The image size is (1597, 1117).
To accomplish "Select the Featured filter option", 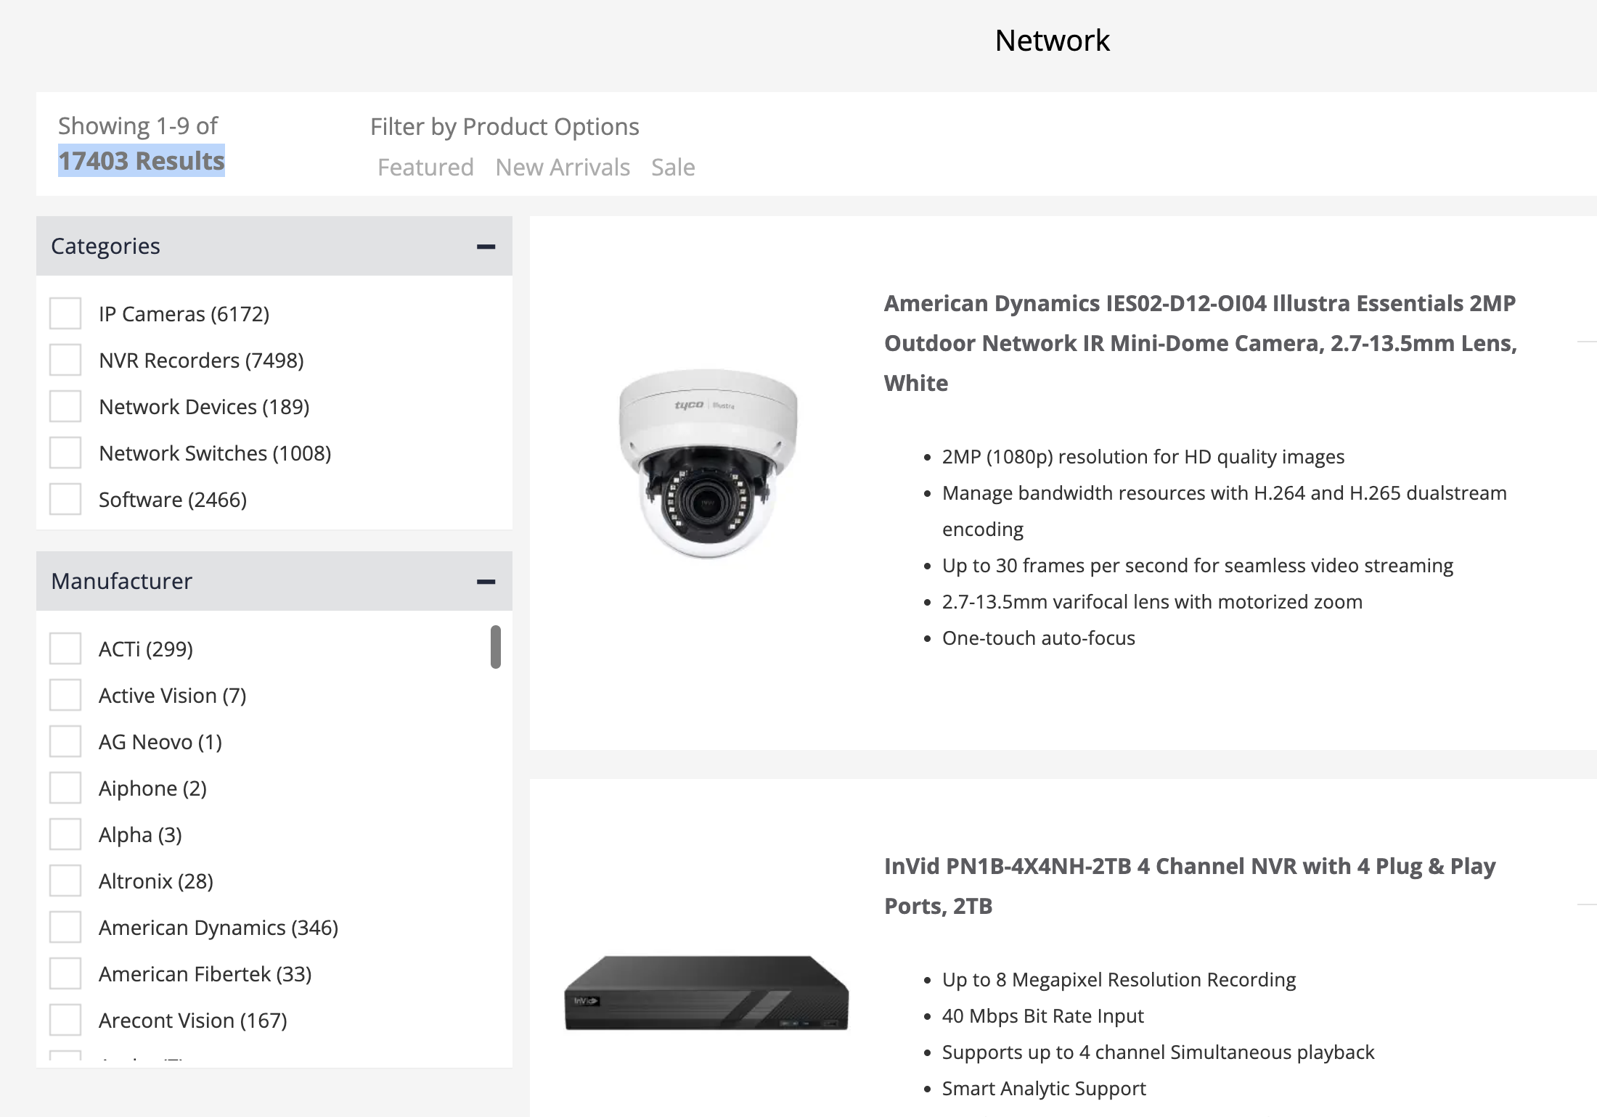I will pos(425,167).
